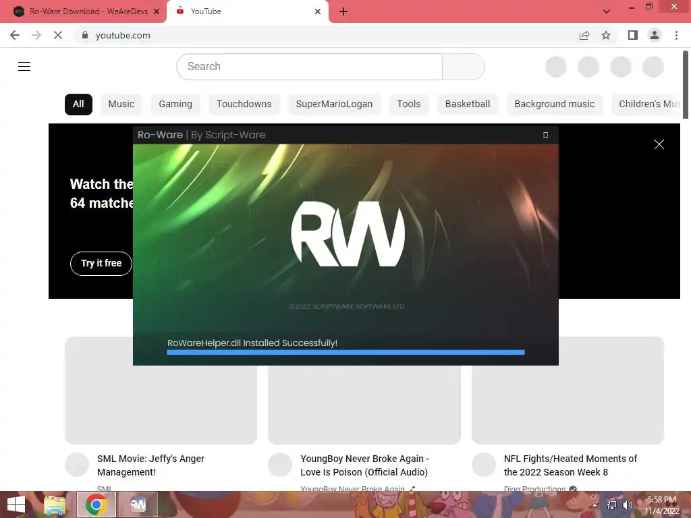The image size is (691, 518).
Task: Focus the YouTube Search field
Action: click(309, 67)
